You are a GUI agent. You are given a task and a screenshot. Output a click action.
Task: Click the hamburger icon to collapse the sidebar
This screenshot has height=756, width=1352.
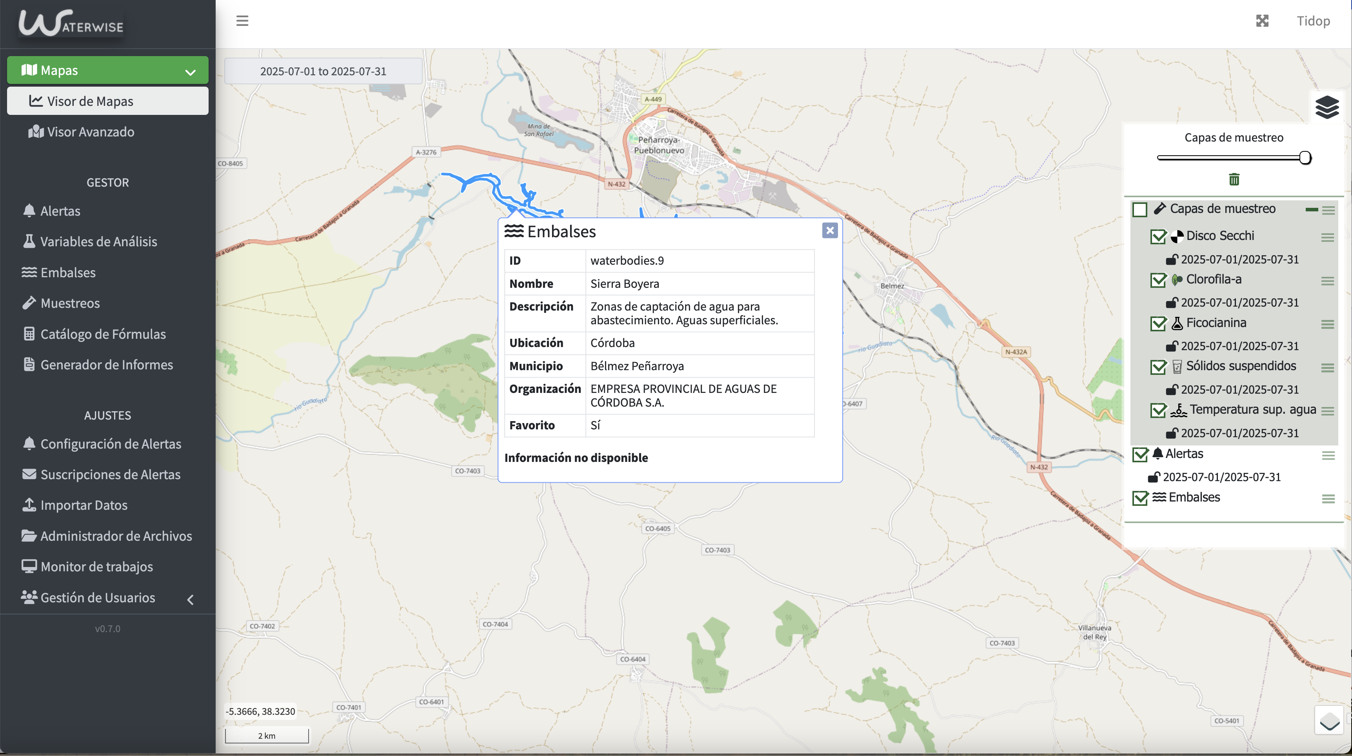(x=242, y=21)
